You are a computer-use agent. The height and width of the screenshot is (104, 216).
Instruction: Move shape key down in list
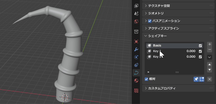click(210, 70)
